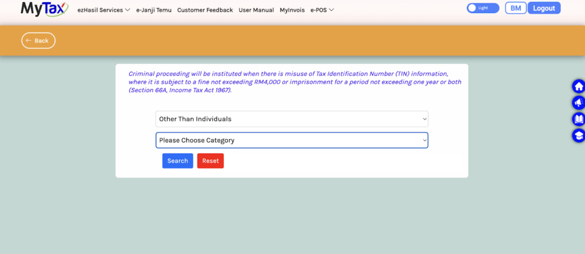Navigate to MyInvois

point(292,10)
